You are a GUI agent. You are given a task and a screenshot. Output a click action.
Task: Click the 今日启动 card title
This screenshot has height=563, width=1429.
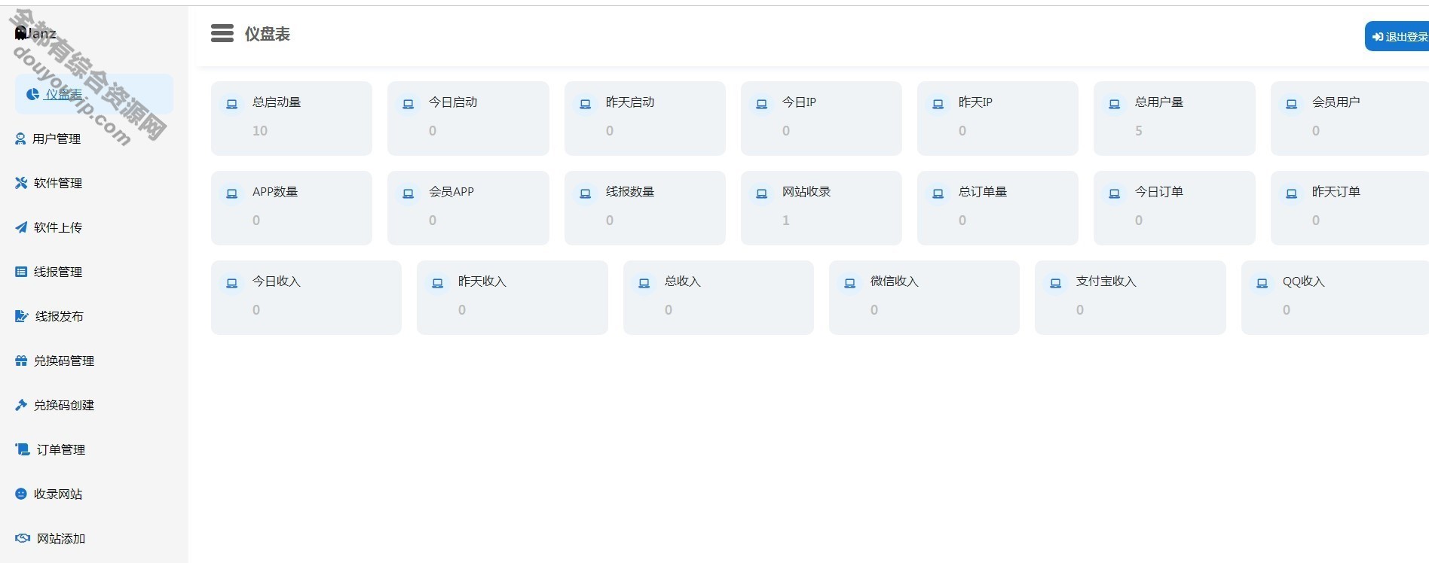click(x=453, y=102)
